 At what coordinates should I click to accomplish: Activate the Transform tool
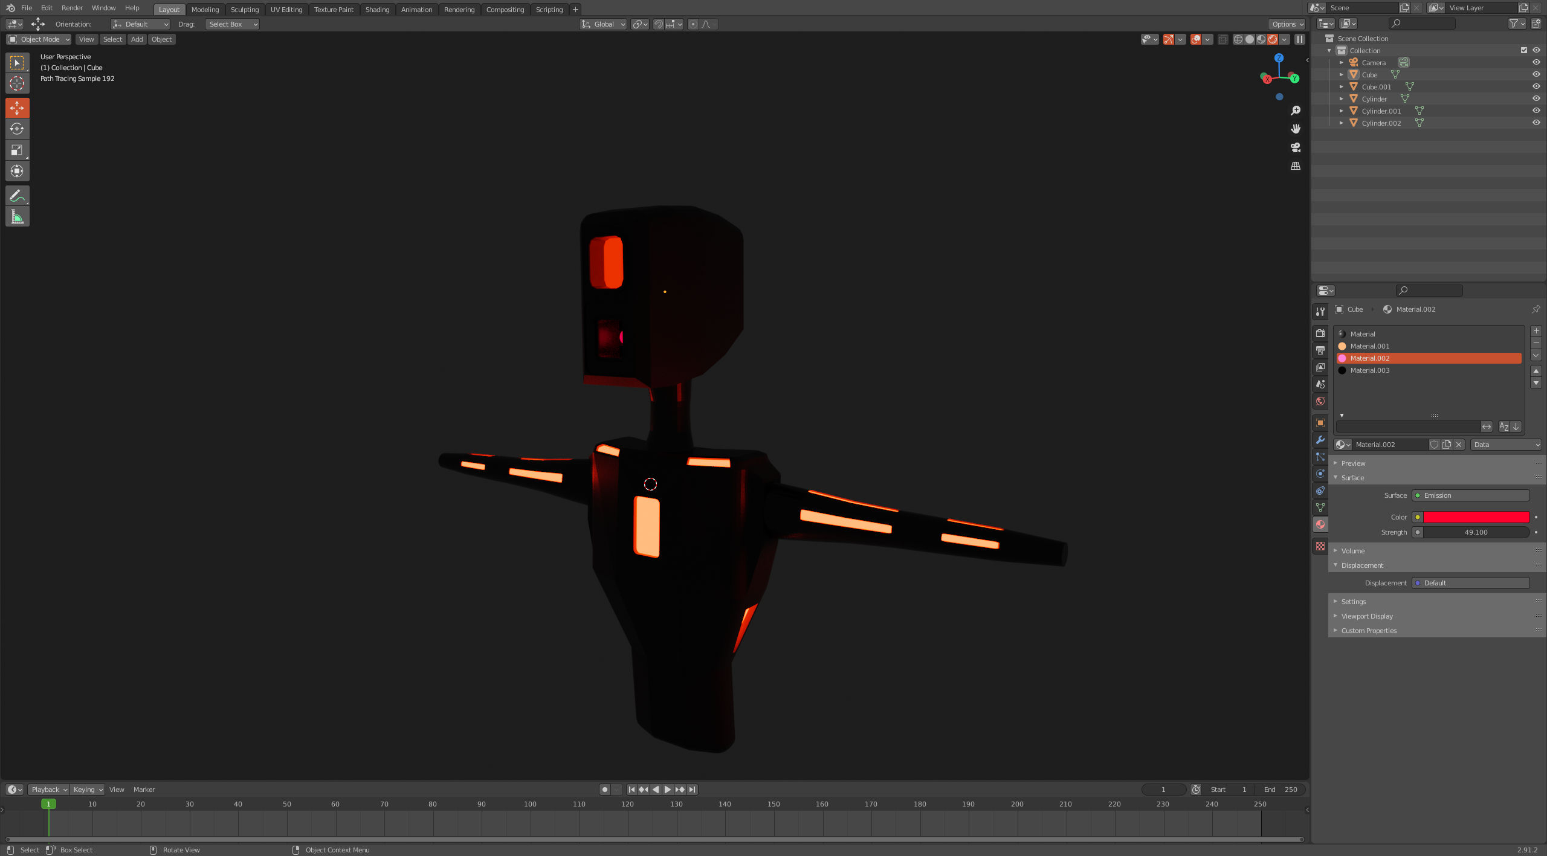(17, 171)
